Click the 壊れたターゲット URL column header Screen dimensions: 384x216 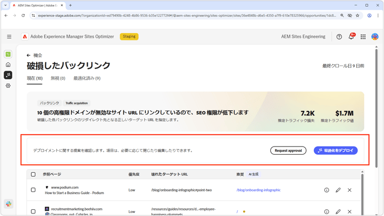click(x=169, y=174)
